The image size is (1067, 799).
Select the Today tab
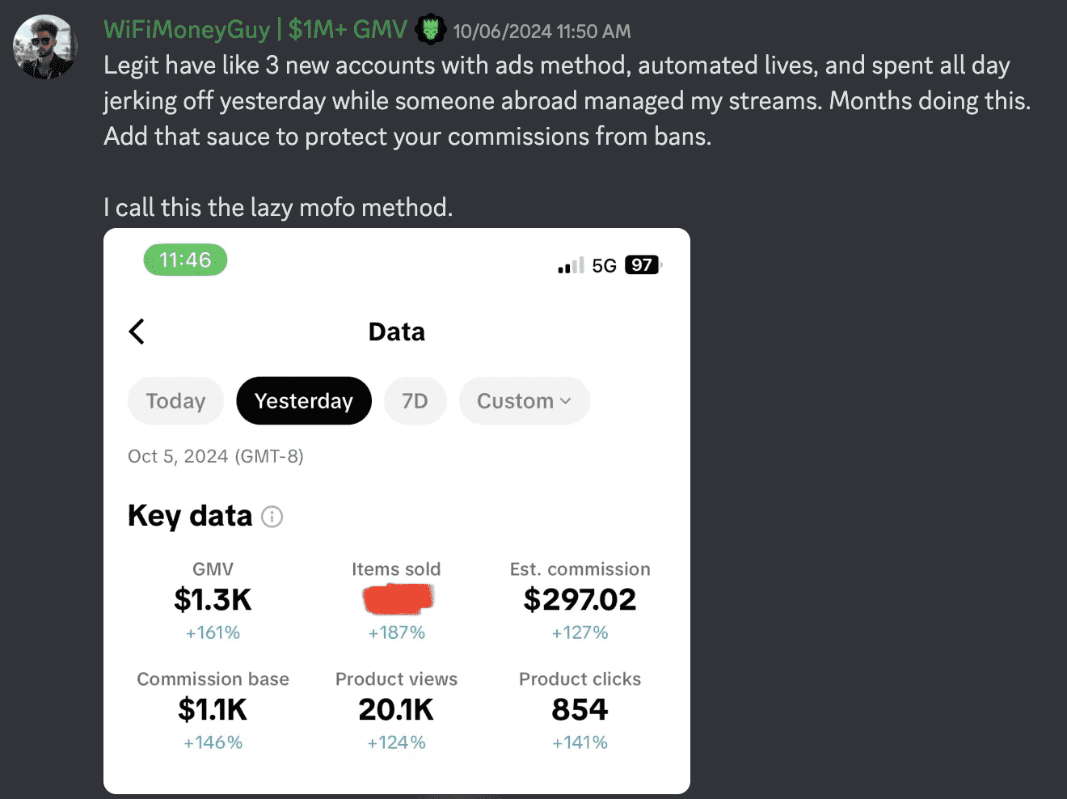[175, 401]
